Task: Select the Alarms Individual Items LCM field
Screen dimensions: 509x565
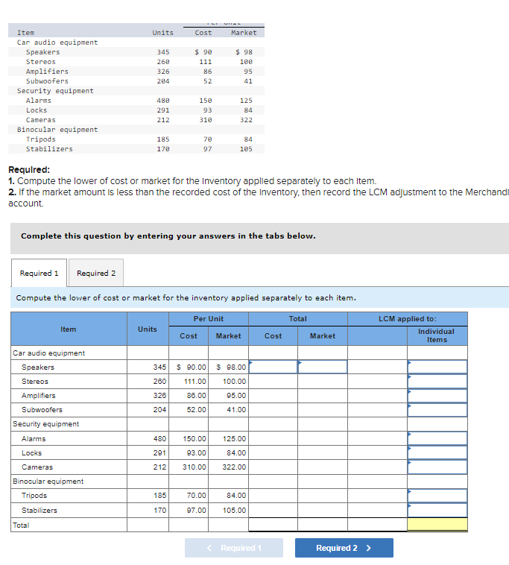Action: coord(437,438)
